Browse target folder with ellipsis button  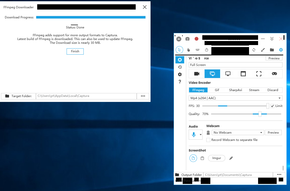click(143, 96)
